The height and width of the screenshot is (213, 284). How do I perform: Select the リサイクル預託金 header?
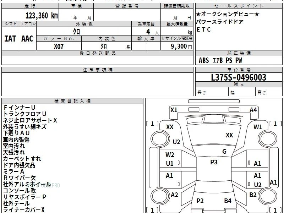177,38
